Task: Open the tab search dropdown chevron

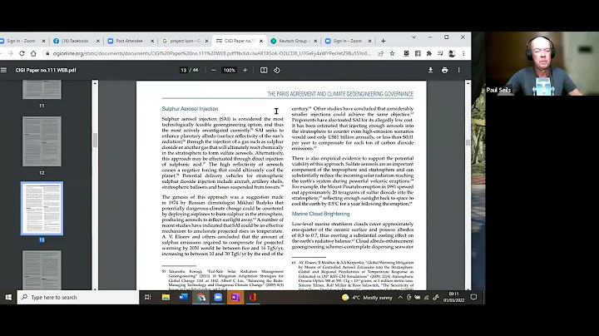Action: [413, 37]
